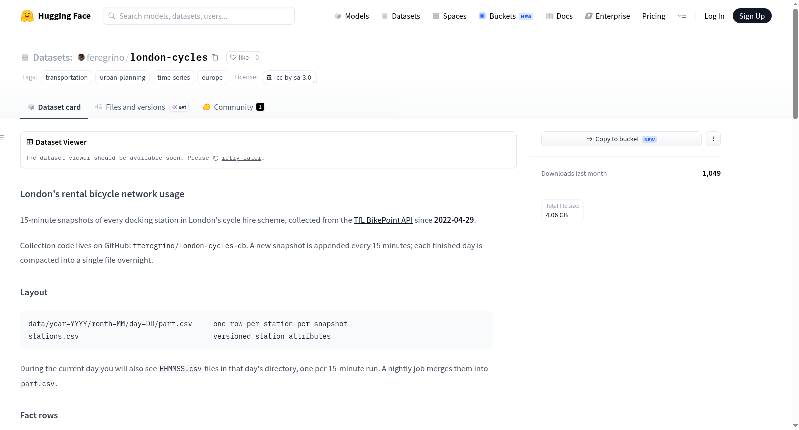Image resolution: width=799 pixels, height=430 pixels.
Task: Open the fferegrino/london-cycles-db GitHub link
Action: coord(189,246)
